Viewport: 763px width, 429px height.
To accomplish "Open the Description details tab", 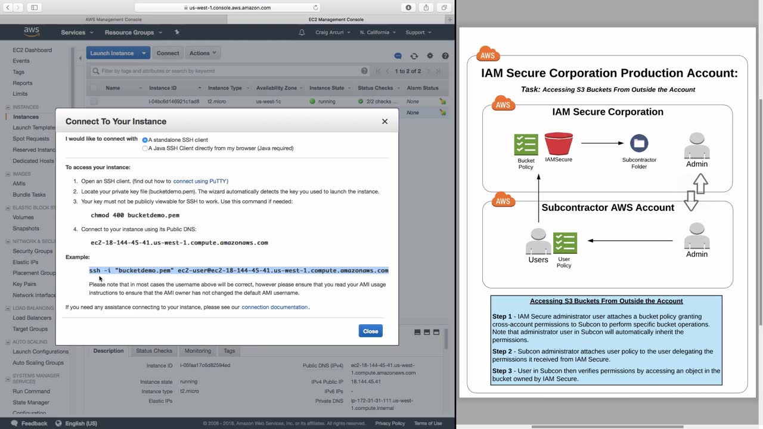I will (x=108, y=351).
